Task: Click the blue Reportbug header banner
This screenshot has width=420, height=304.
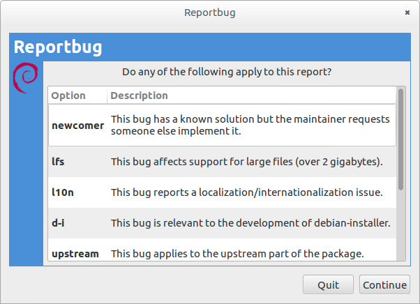Action: point(209,47)
